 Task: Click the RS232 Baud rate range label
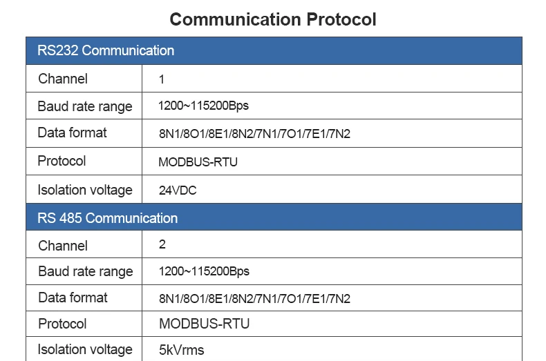click(x=85, y=106)
